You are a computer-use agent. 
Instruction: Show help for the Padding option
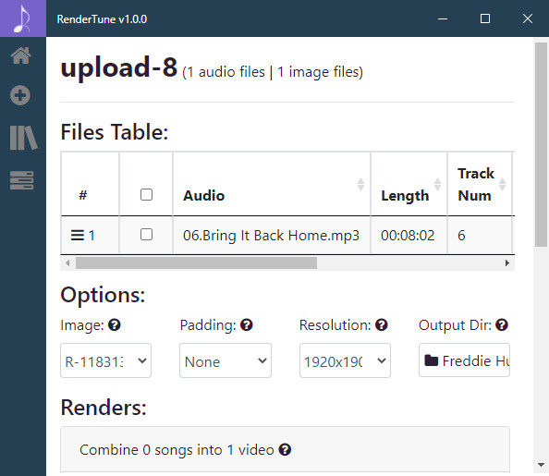[247, 325]
